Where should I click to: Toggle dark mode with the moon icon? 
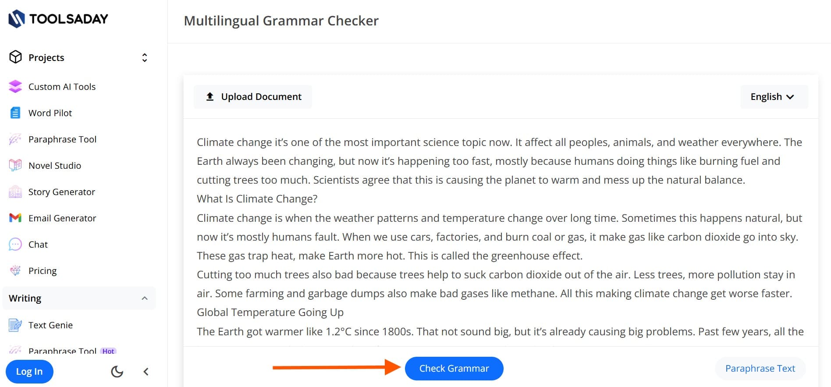pos(117,371)
